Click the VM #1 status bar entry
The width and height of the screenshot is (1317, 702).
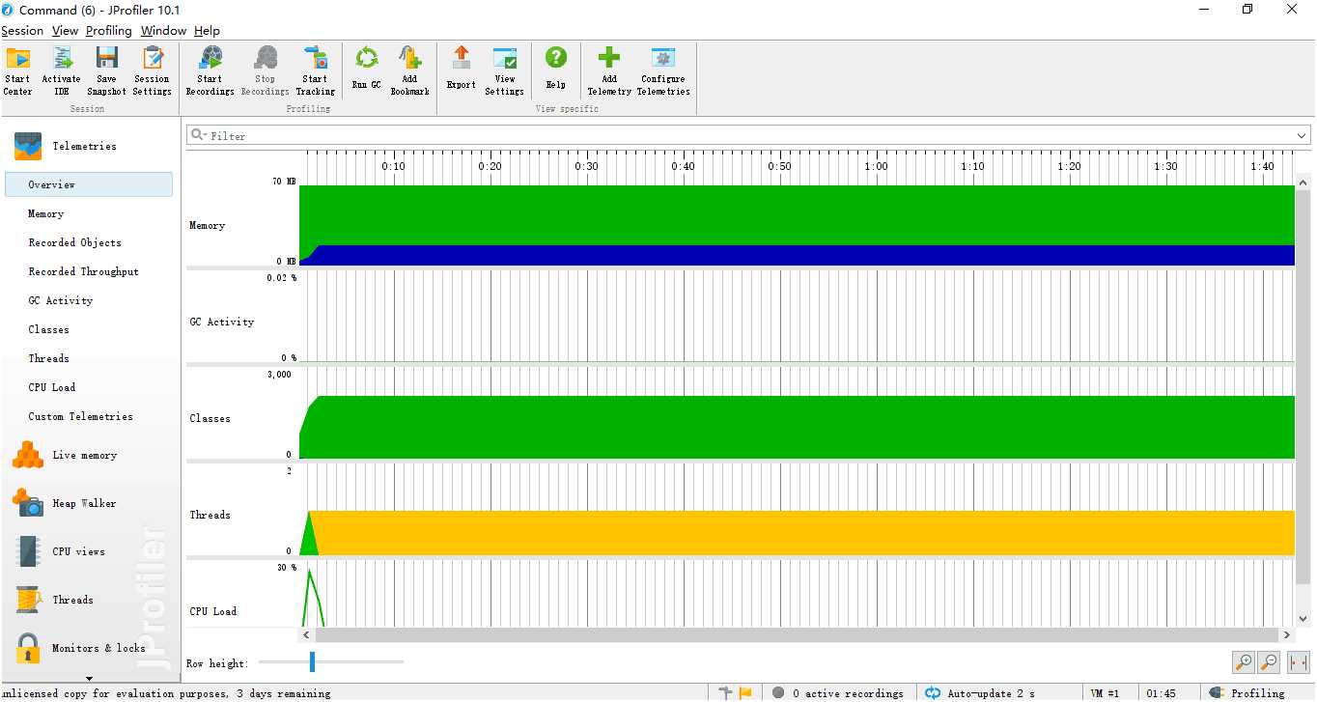(1105, 693)
